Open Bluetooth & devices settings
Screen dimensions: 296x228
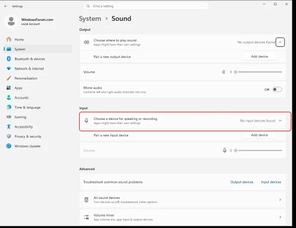pos(38,59)
